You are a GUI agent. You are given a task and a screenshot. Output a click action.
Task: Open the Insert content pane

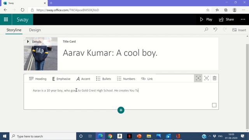coord(239,30)
